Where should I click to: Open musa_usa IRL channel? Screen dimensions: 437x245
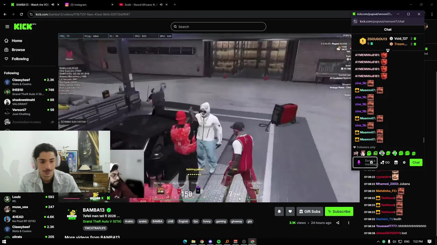click(29, 209)
